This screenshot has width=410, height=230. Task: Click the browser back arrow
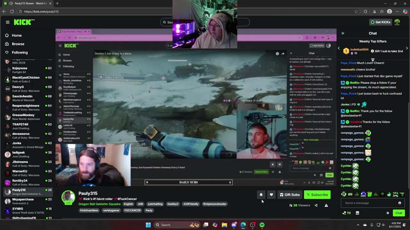click(x=4, y=11)
